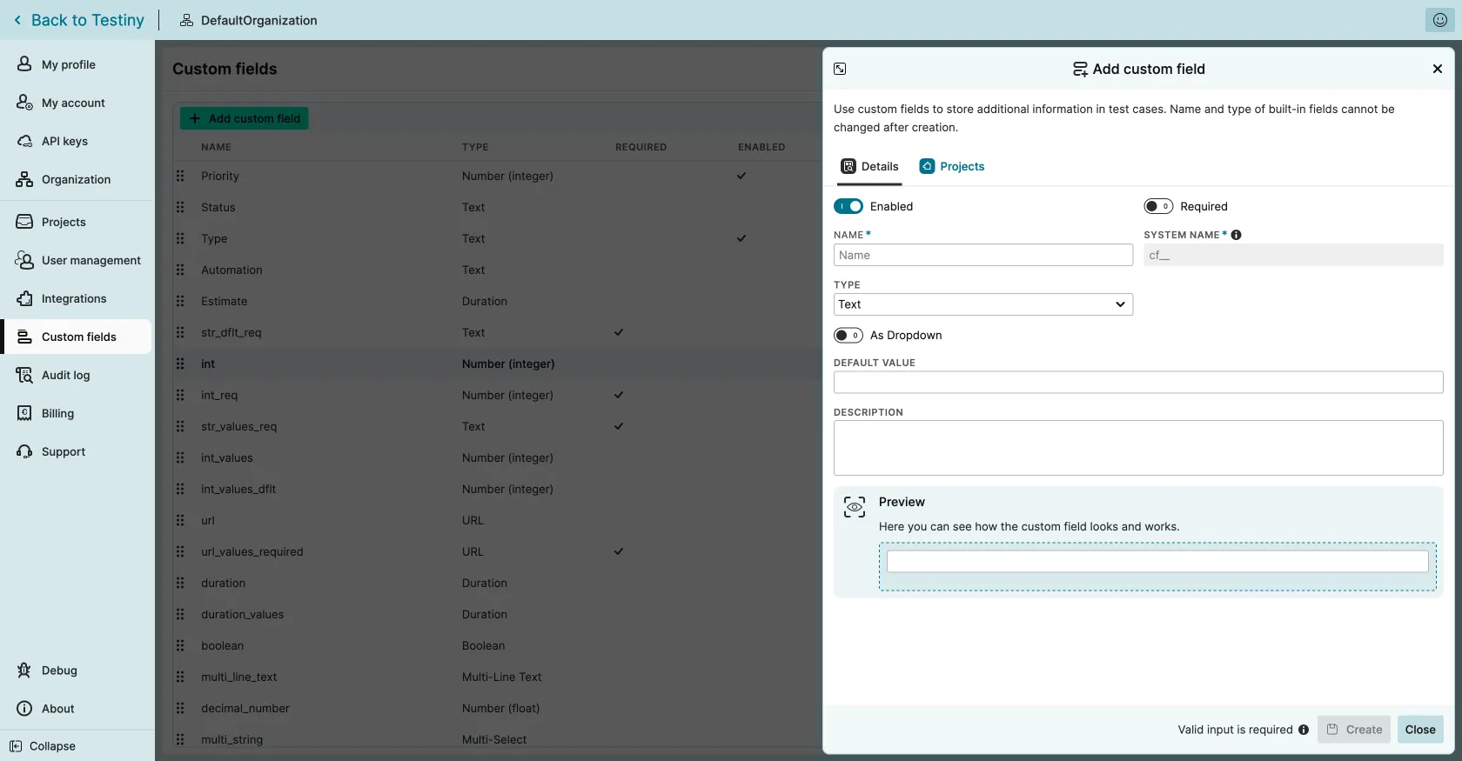Viewport: 1462px width, 761px height.
Task: Disable the Enabled toggle
Action: (x=848, y=206)
